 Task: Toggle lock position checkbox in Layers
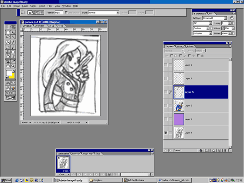190,55
